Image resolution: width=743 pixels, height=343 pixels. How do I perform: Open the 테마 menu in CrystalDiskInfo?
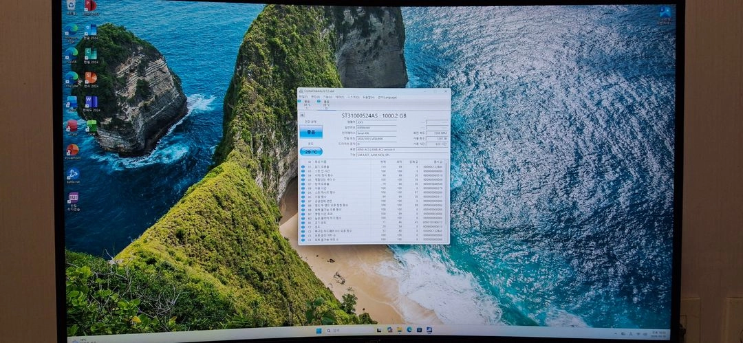[340, 97]
